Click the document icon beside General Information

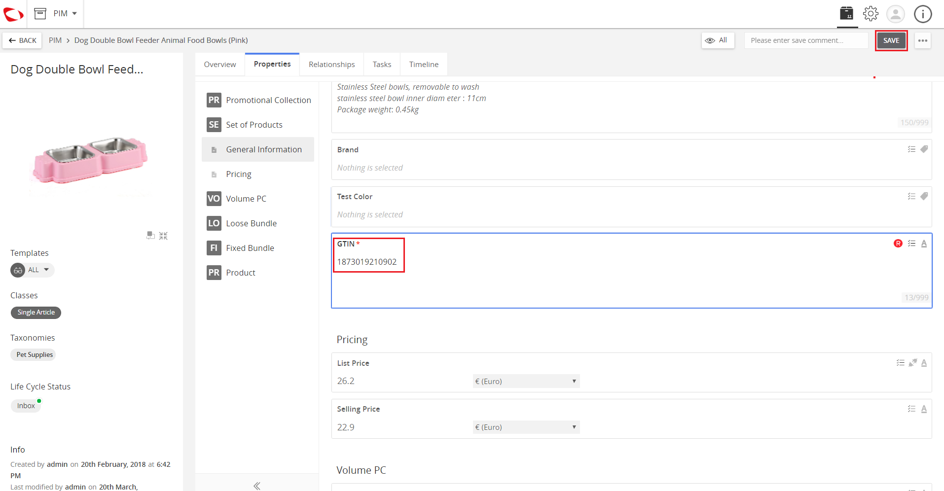(x=214, y=150)
